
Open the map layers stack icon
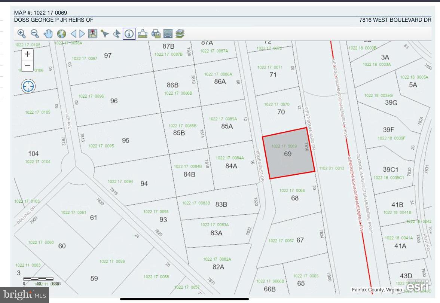click(180, 34)
